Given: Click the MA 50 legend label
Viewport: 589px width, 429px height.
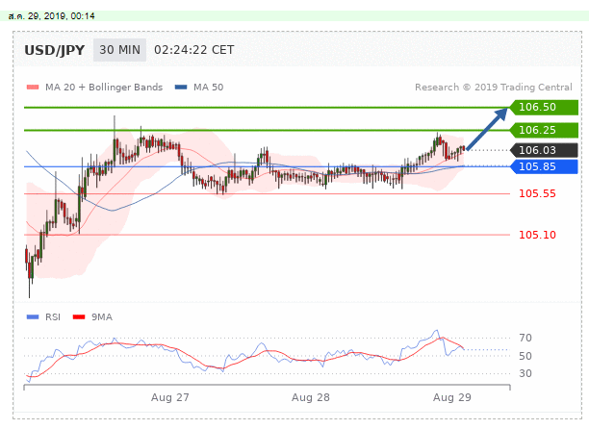Looking at the screenshot, I should [x=209, y=88].
